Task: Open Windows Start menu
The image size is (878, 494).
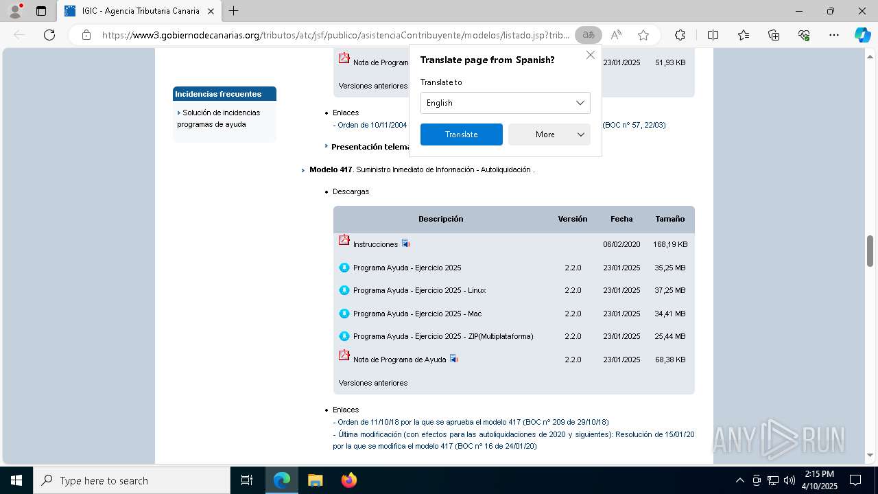Action: point(16,480)
